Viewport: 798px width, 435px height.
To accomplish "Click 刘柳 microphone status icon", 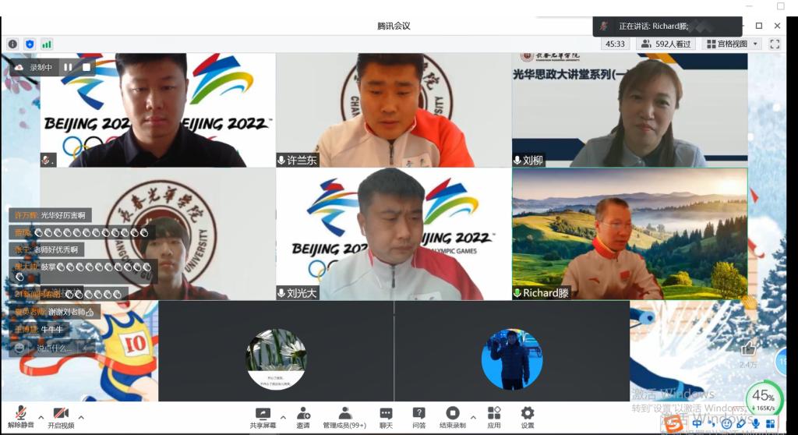I will tap(517, 161).
